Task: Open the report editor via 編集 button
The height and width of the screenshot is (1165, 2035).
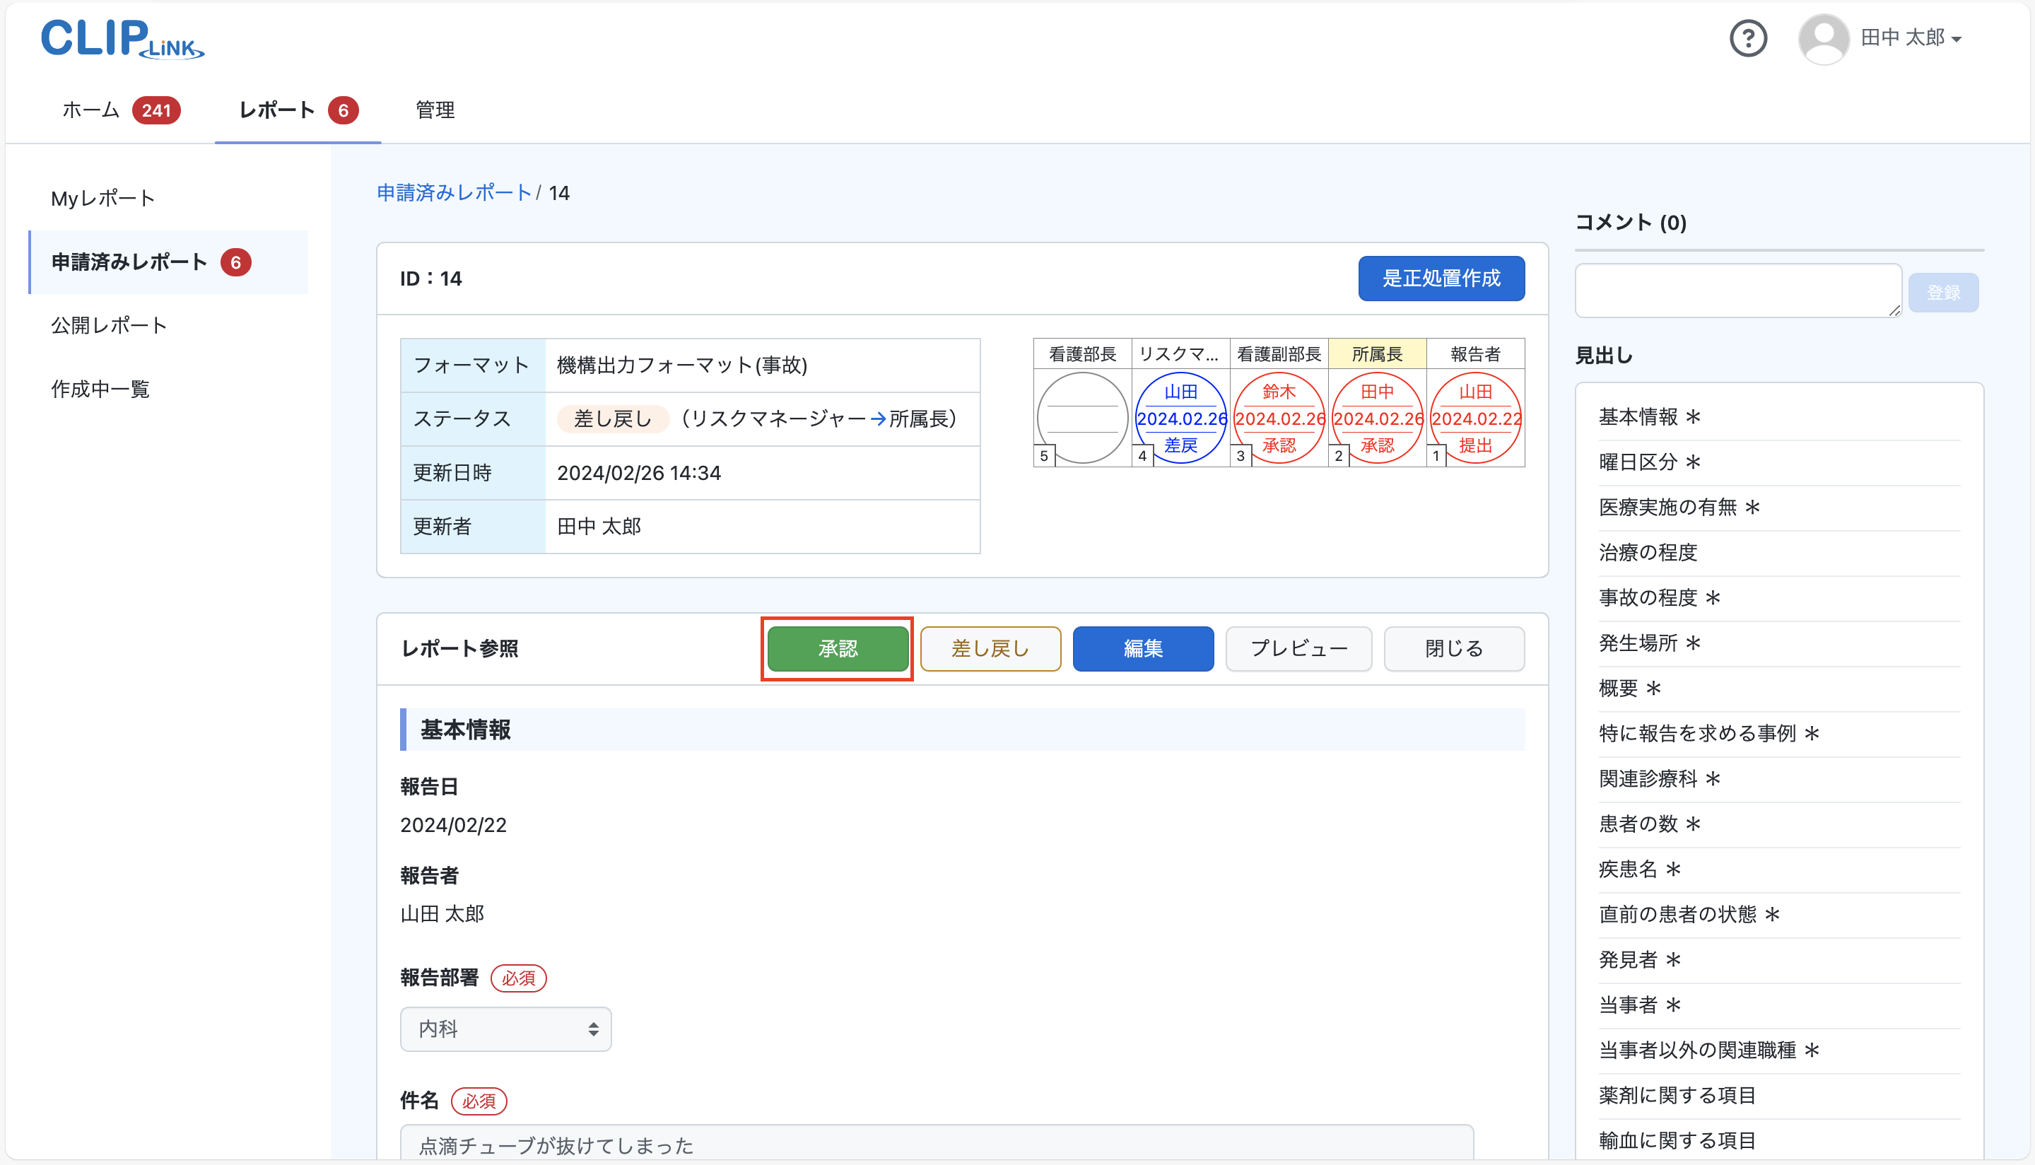Action: [x=1143, y=648]
